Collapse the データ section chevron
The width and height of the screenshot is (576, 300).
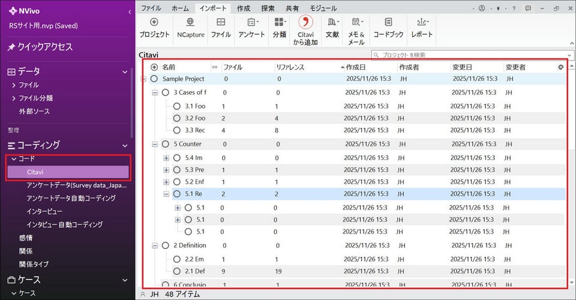(x=125, y=72)
